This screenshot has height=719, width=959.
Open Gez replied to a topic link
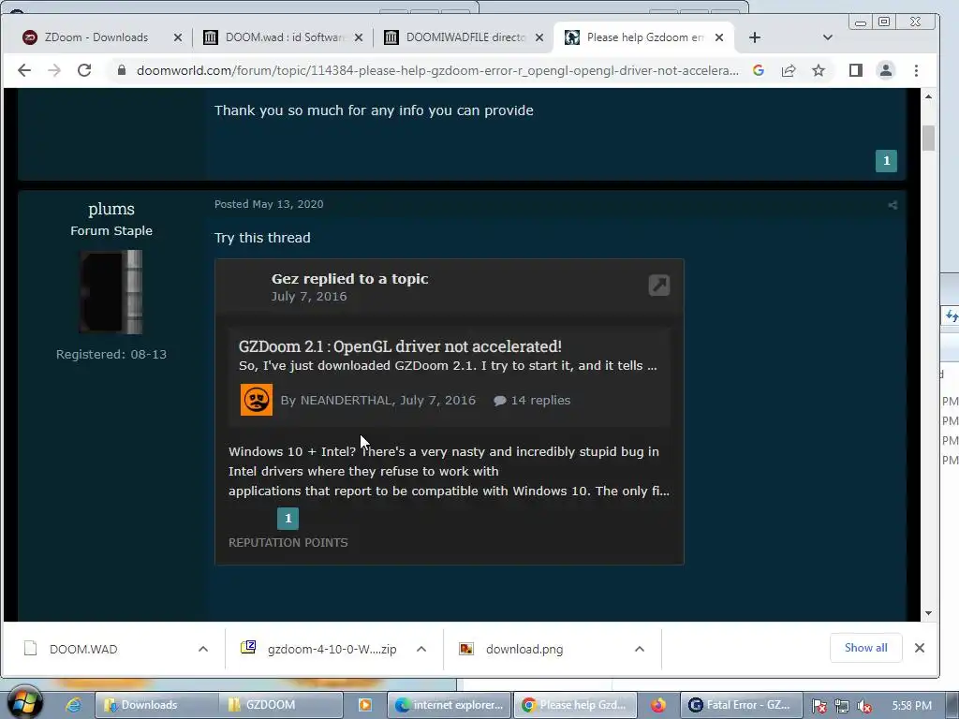350,278
